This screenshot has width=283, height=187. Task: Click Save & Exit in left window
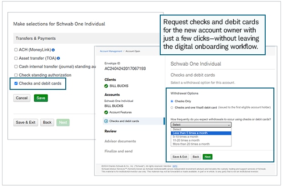(x=26, y=122)
